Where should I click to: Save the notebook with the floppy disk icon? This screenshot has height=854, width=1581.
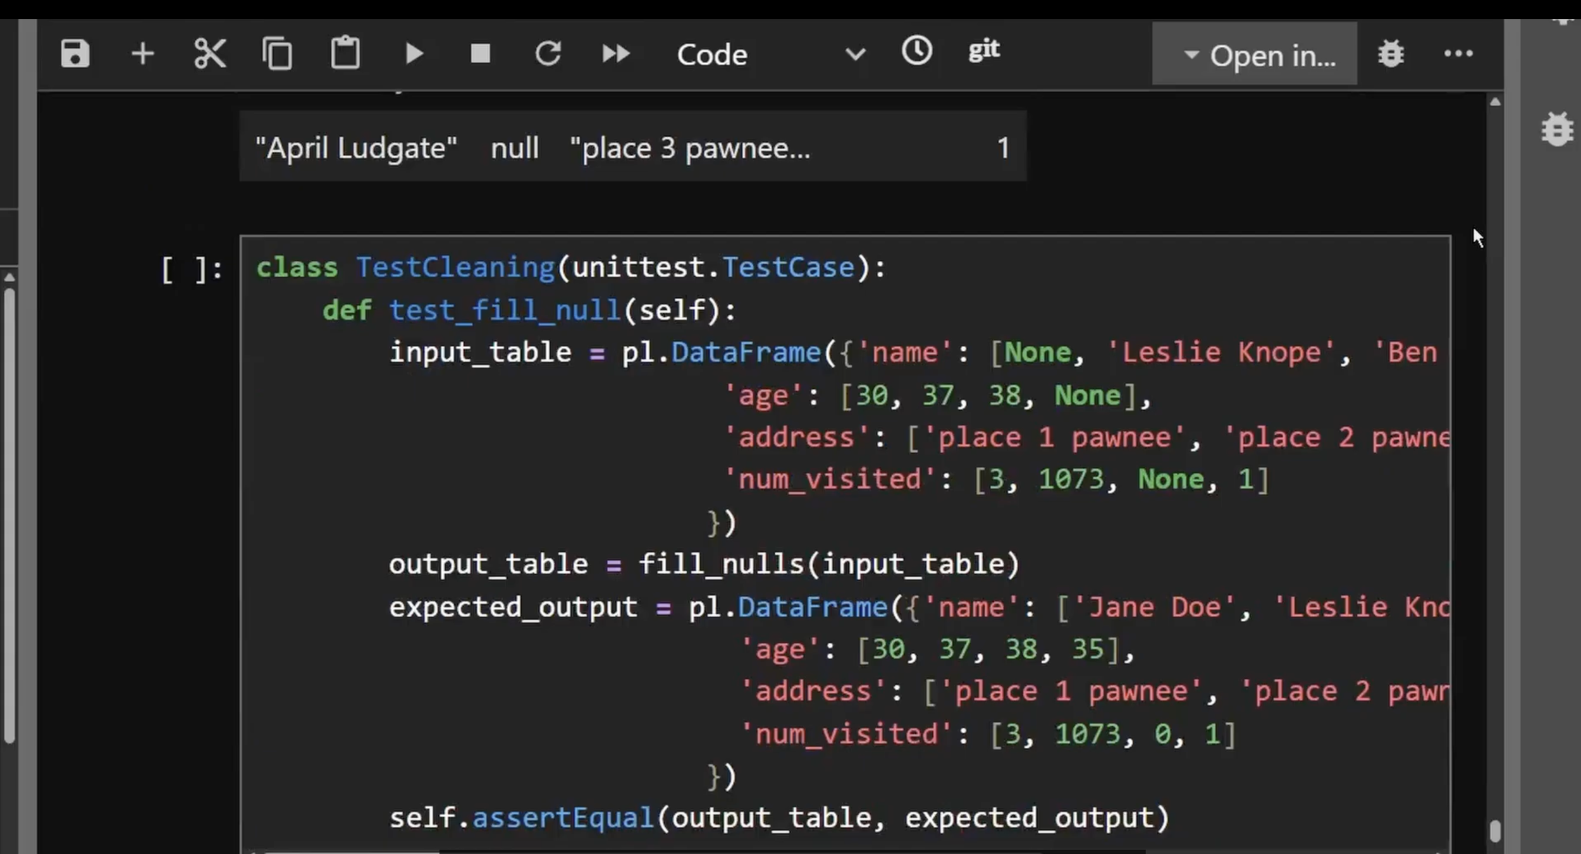click(75, 54)
